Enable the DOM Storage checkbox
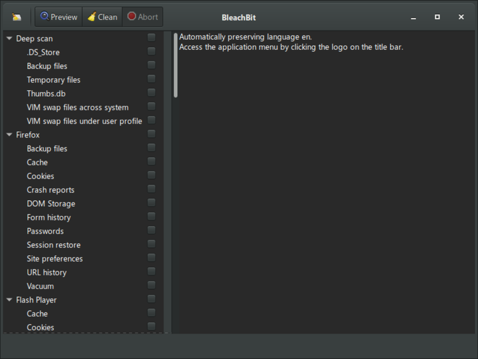The height and width of the screenshot is (359, 478). (151, 203)
